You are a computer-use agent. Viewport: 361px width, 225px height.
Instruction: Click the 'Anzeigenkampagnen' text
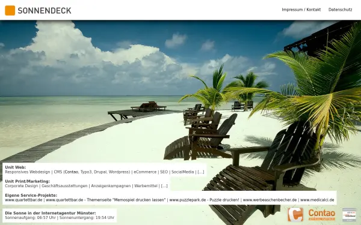point(111,186)
